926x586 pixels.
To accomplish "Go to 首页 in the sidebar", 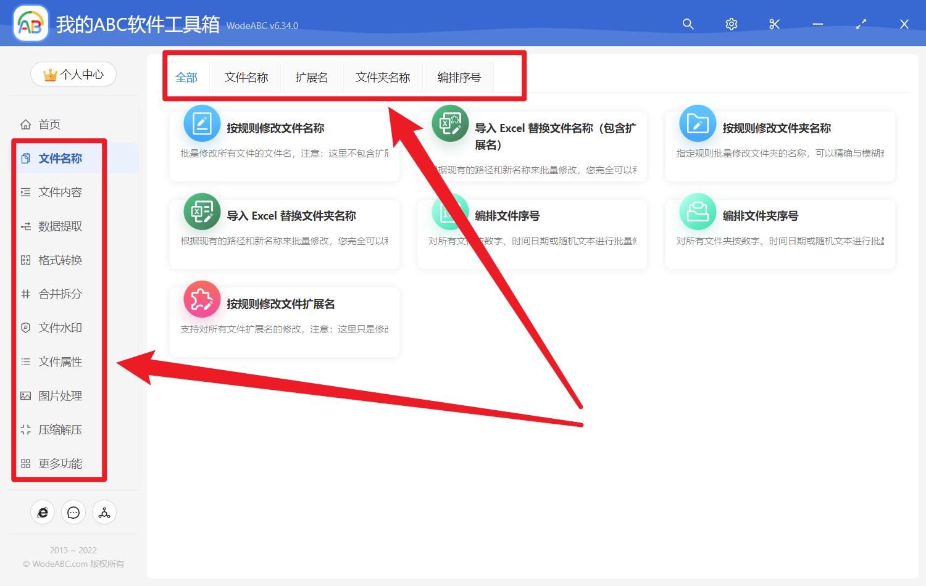I will pos(49,125).
